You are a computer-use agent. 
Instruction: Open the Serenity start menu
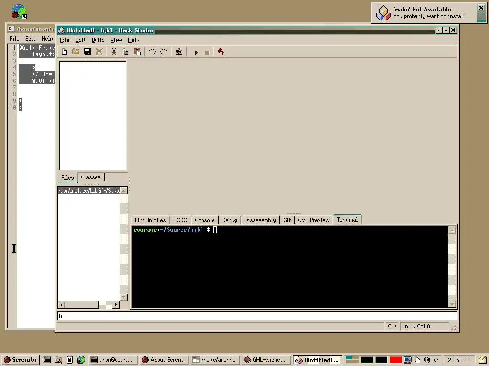point(20,360)
